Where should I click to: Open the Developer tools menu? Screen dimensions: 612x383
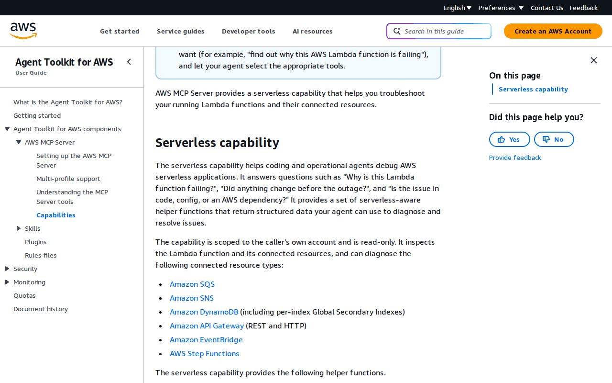pos(249,31)
